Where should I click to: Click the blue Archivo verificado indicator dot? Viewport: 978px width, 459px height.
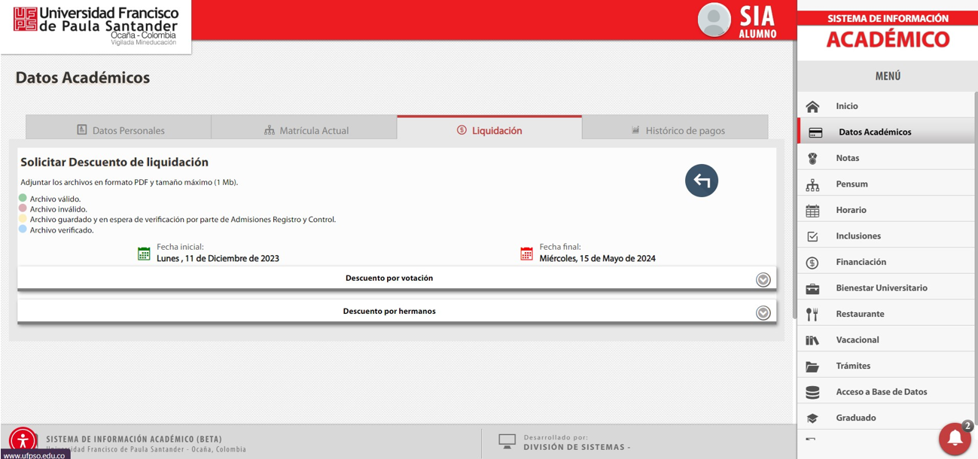point(23,229)
